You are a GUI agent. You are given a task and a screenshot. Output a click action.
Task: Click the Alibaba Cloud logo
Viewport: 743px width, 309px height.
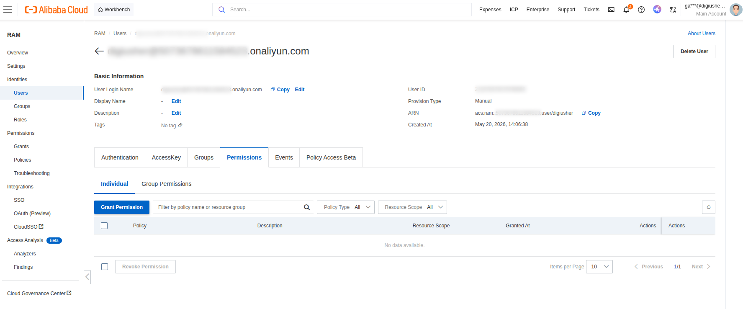coord(57,10)
